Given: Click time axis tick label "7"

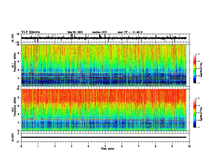Looking at the screenshot, I should coord(139,146).
